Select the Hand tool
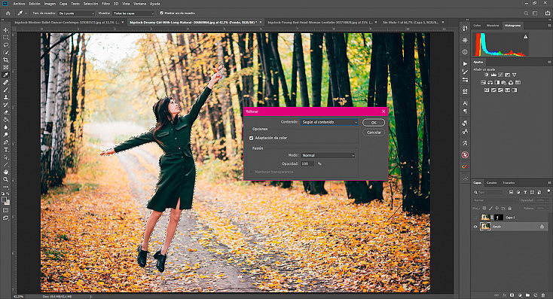Viewport: 553px width, 299px height. 5,172
